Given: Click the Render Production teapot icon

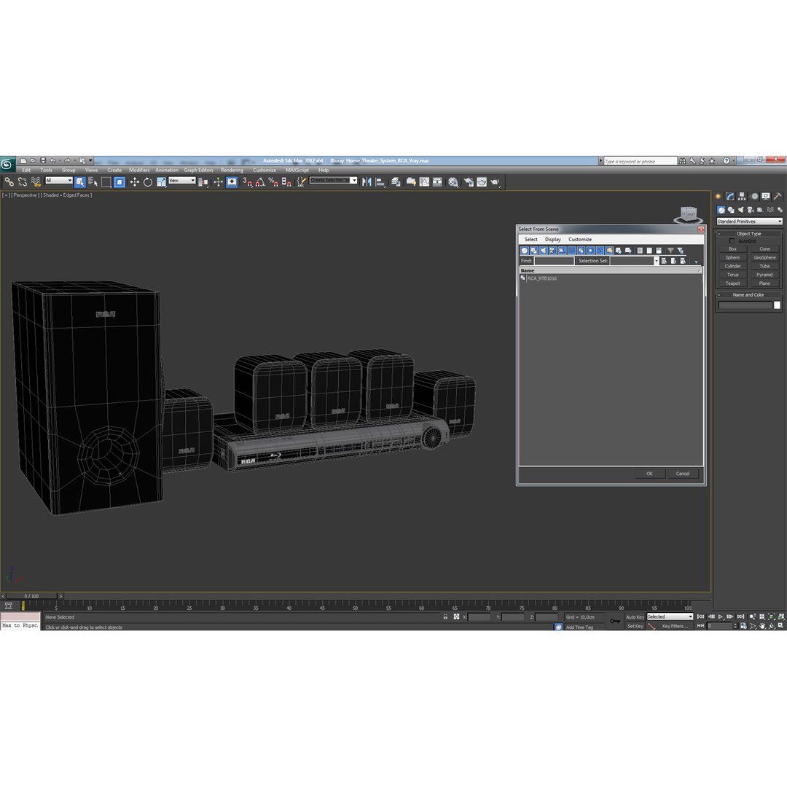Looking at the screenshot, I should click(x=495, y=181).
